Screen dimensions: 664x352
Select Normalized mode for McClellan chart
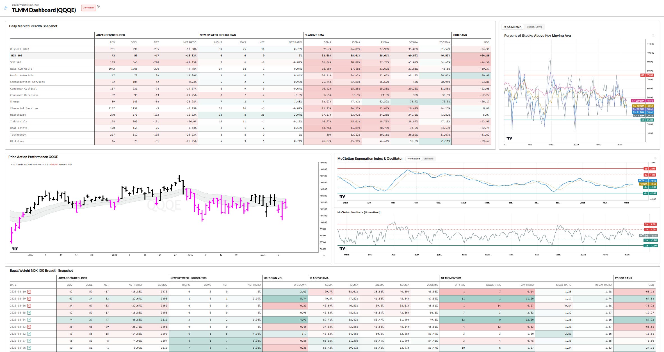coord(414,159)
